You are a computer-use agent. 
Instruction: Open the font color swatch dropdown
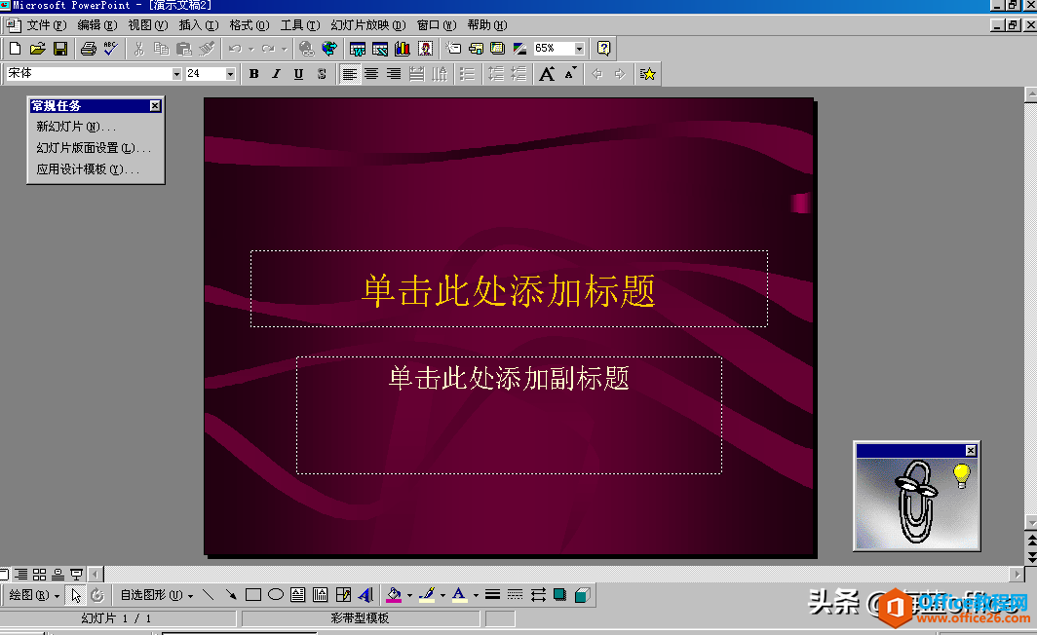[475, 594]
